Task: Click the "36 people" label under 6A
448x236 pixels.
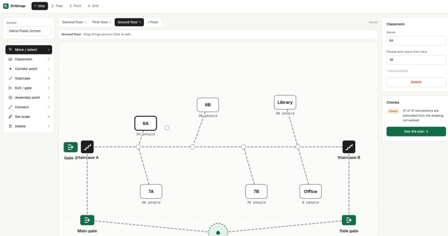Action: [146, 134]
